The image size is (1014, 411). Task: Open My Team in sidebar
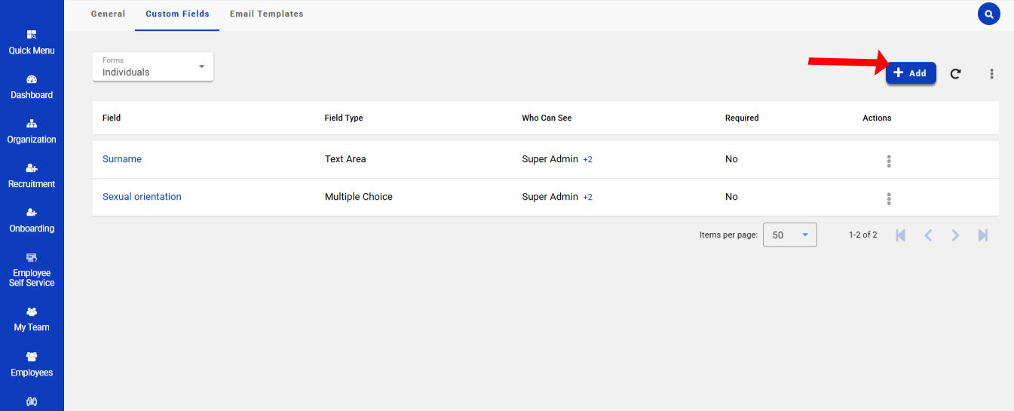32,319
